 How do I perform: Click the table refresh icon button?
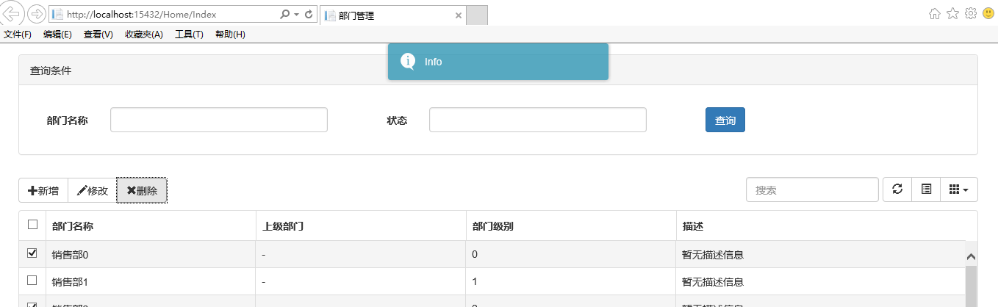pyautogui.click(x=897, y=189)
